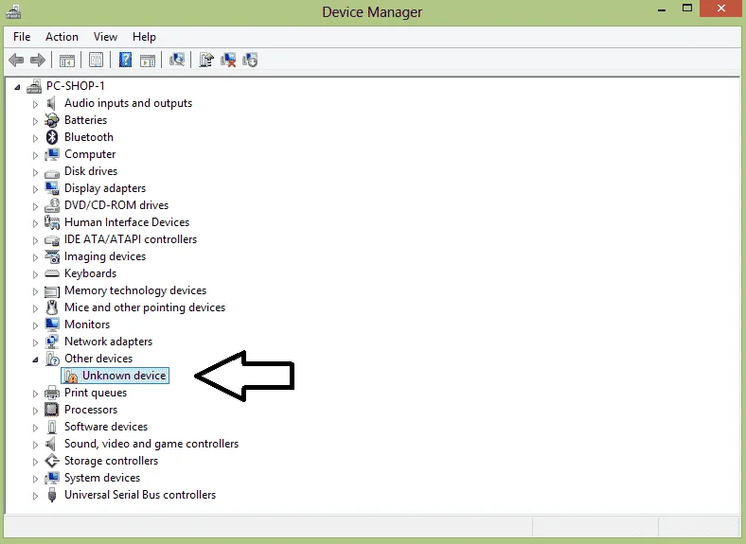Screen dimensions: 746x544
Task: Select the Print queues label
Action: coord(96,393)
